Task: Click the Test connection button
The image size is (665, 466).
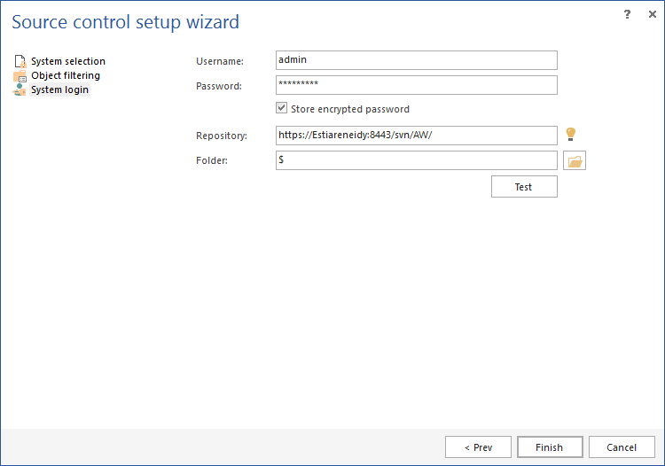Action: [524, 187]
